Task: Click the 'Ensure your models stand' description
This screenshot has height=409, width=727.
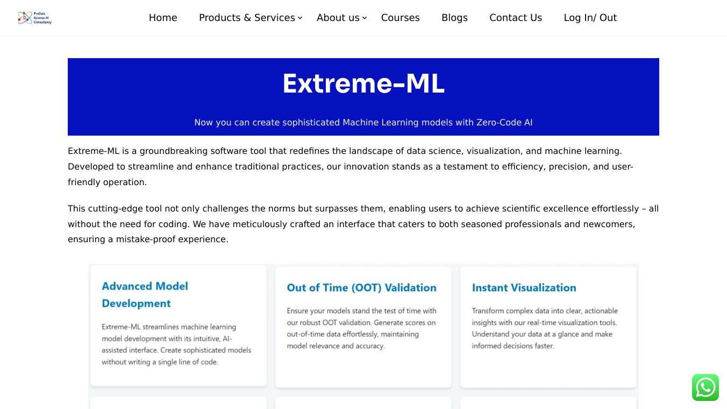Action: coord(361,328)
